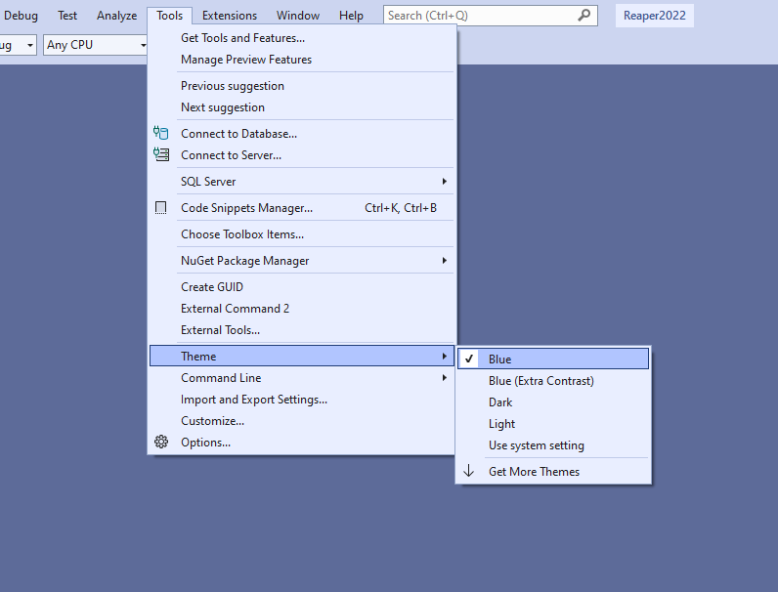The width and height of the screenshot is (778, 592).
Task: Open the Help menu
Action: [351, 16]
